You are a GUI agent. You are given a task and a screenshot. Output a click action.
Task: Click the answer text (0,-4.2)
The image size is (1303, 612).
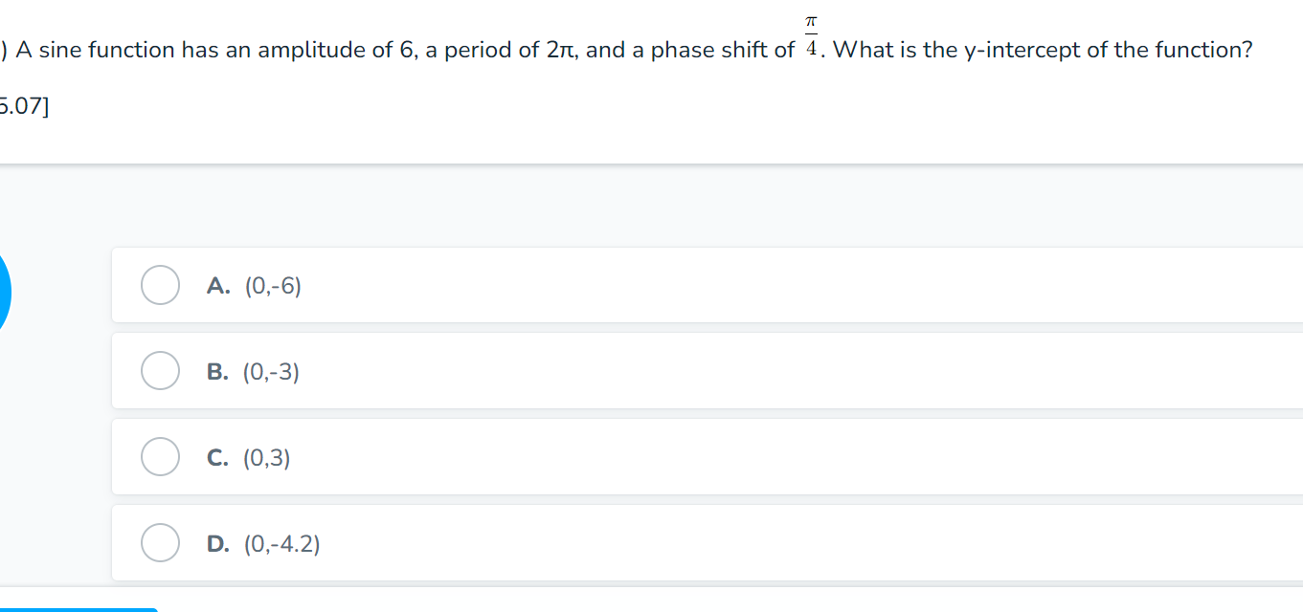click(282, 543)
